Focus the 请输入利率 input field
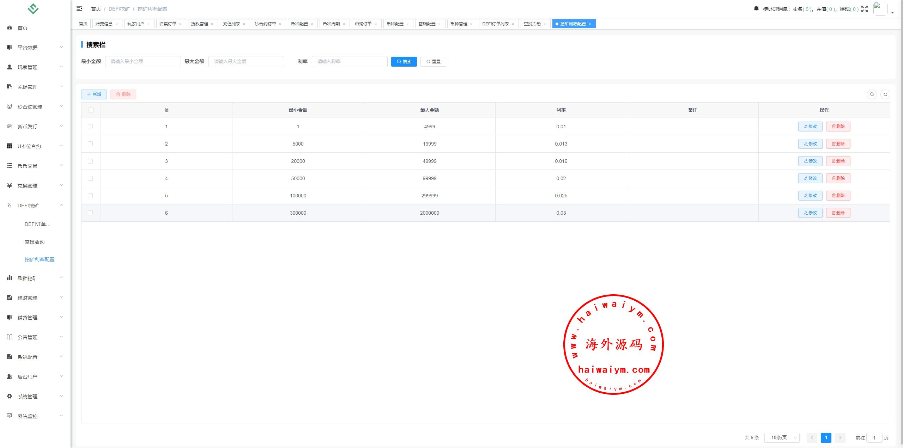The height and width of the screenshot is (448, 903). [x=349, y=62]
